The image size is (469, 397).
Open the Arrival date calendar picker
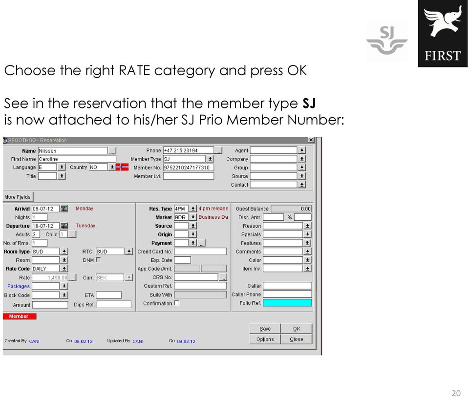coord(64,209)
